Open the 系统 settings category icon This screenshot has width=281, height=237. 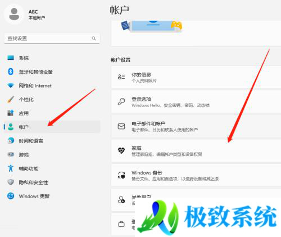[11, 57]
